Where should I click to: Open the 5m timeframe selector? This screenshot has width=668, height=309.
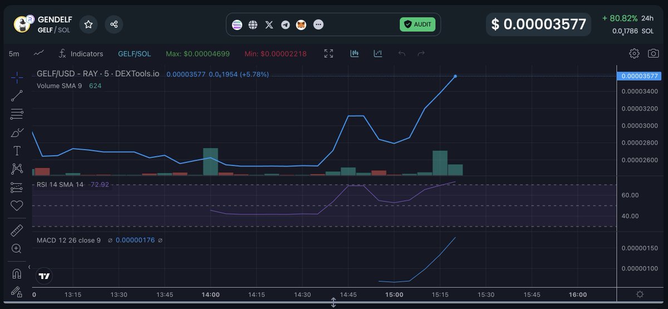click(14, 54)
